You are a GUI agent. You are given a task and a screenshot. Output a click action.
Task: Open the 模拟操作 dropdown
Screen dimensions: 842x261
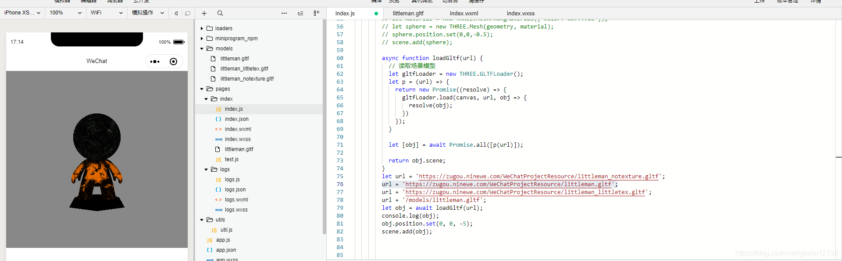pos(148,13)
